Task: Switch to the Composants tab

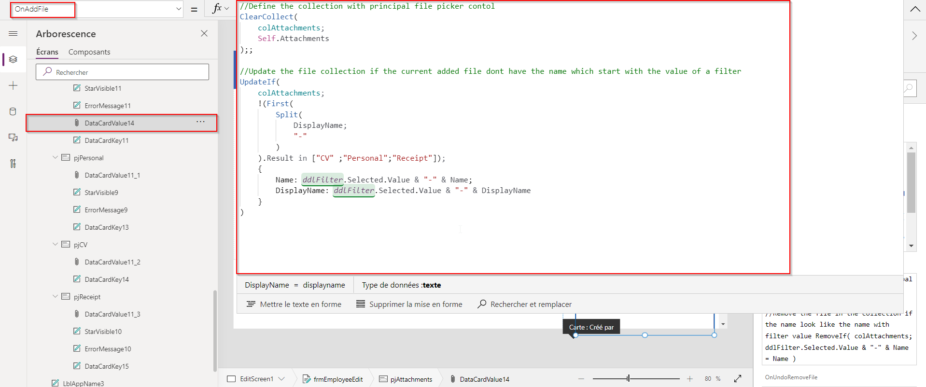Action: (x=89, y=52)
